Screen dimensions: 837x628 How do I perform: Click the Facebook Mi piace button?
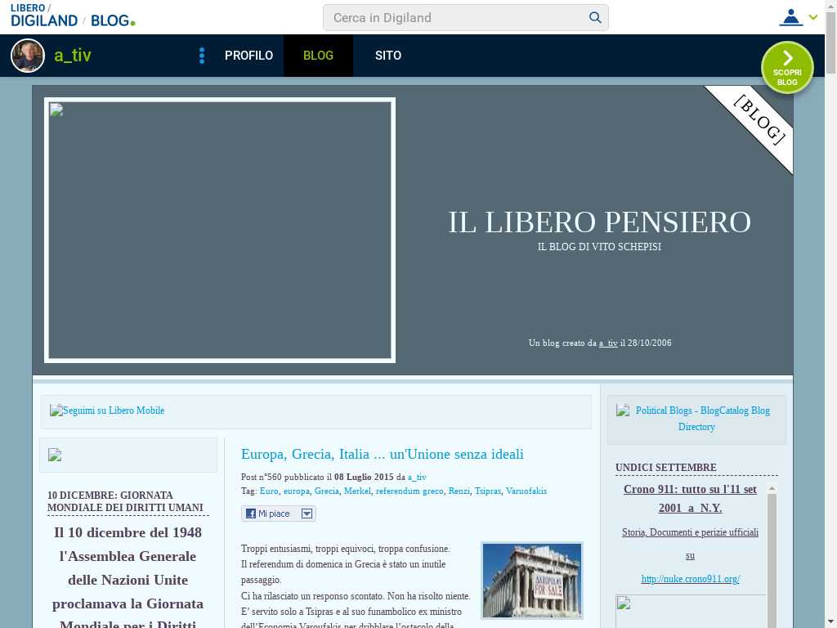[271, 514]
